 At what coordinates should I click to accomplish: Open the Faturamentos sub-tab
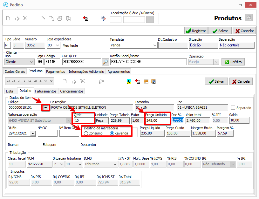46,91
